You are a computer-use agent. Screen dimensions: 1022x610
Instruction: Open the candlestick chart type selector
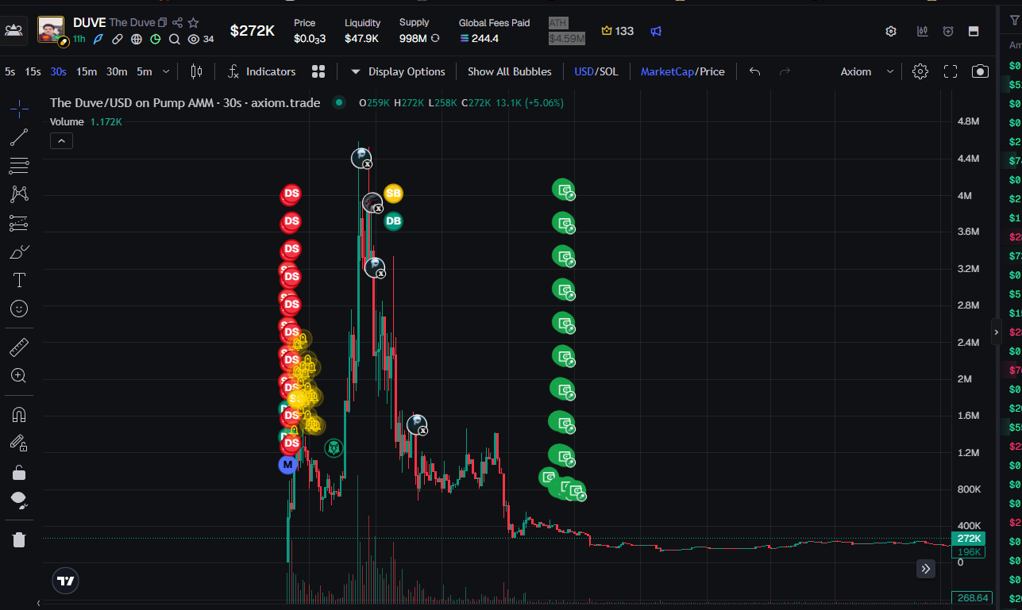(197, 71)
